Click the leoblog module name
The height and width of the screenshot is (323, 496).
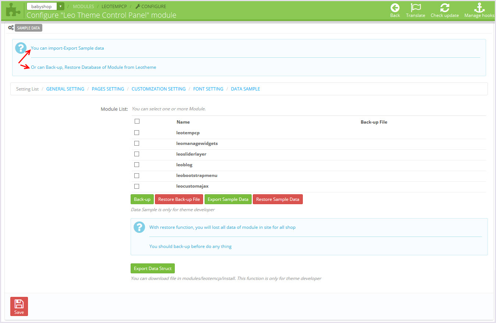coord(184,164)
